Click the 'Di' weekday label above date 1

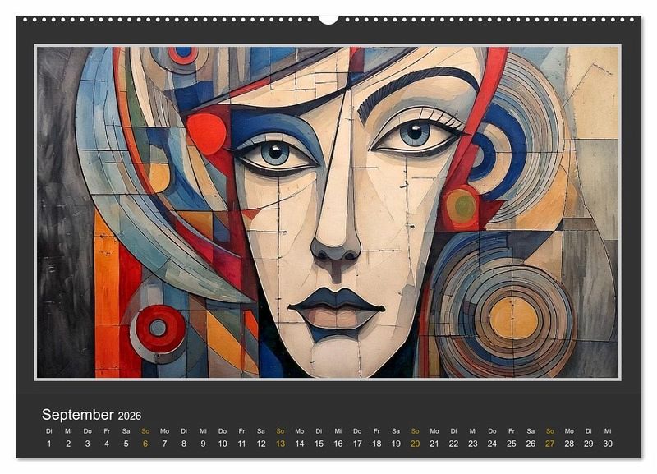pyautogui.click(x=48, y=430)
